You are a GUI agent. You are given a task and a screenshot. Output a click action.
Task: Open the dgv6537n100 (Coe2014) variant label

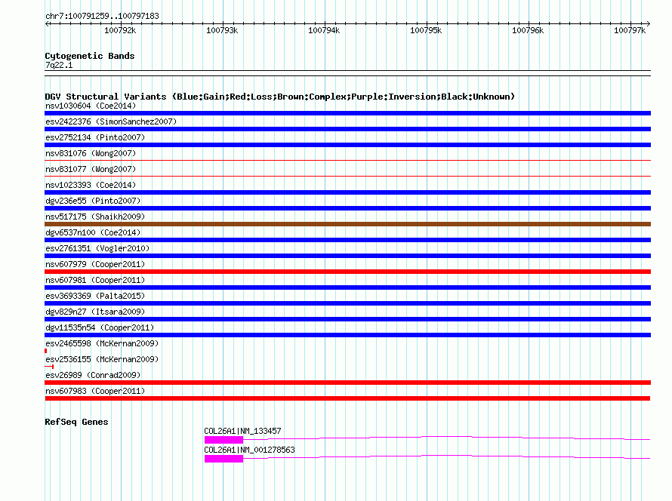92,232
